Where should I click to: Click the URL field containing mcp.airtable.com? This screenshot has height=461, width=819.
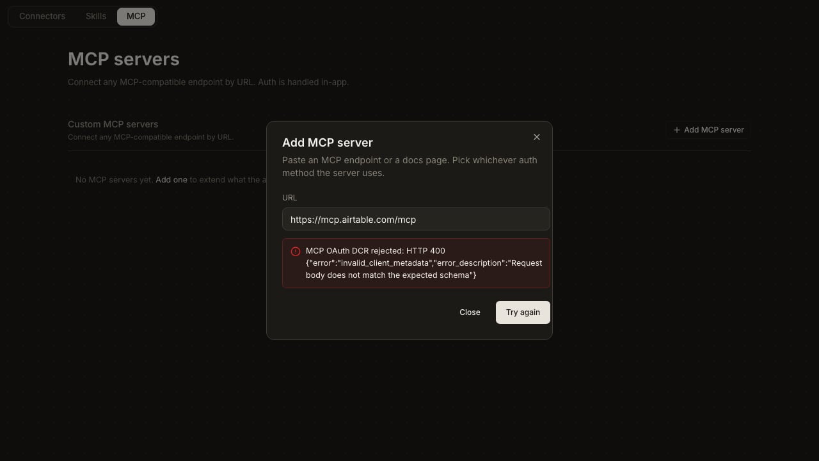(416, 219)
